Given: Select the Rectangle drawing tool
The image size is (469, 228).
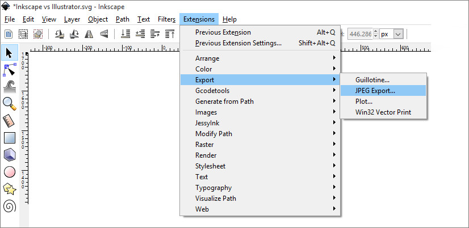Looking at the screenshot, I should [x=9, y=137].
